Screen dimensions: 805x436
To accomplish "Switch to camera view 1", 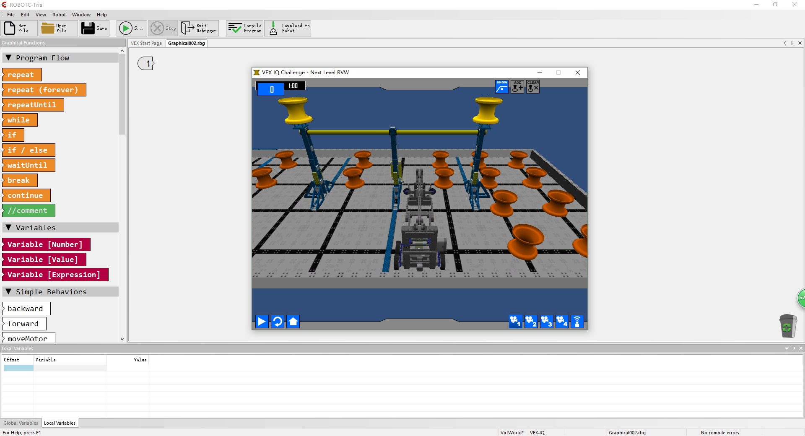I will tap(515, 322).
